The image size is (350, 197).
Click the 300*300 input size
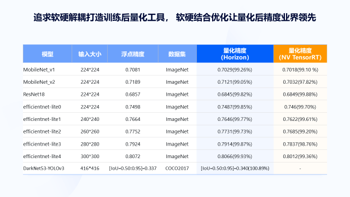point(90,157)
